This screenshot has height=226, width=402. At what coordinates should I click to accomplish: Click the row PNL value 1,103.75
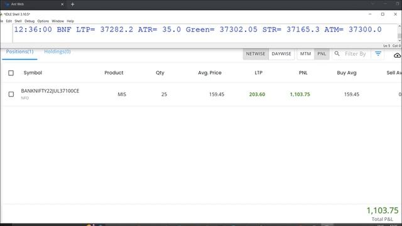pos(300,94)
